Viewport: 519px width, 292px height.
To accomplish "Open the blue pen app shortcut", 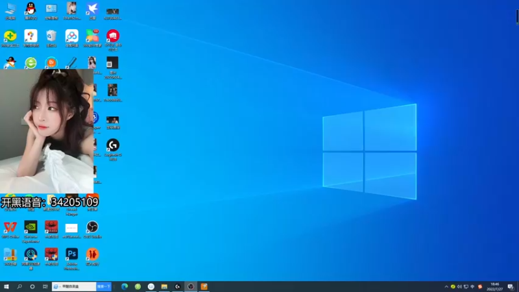I will [72, 63].
